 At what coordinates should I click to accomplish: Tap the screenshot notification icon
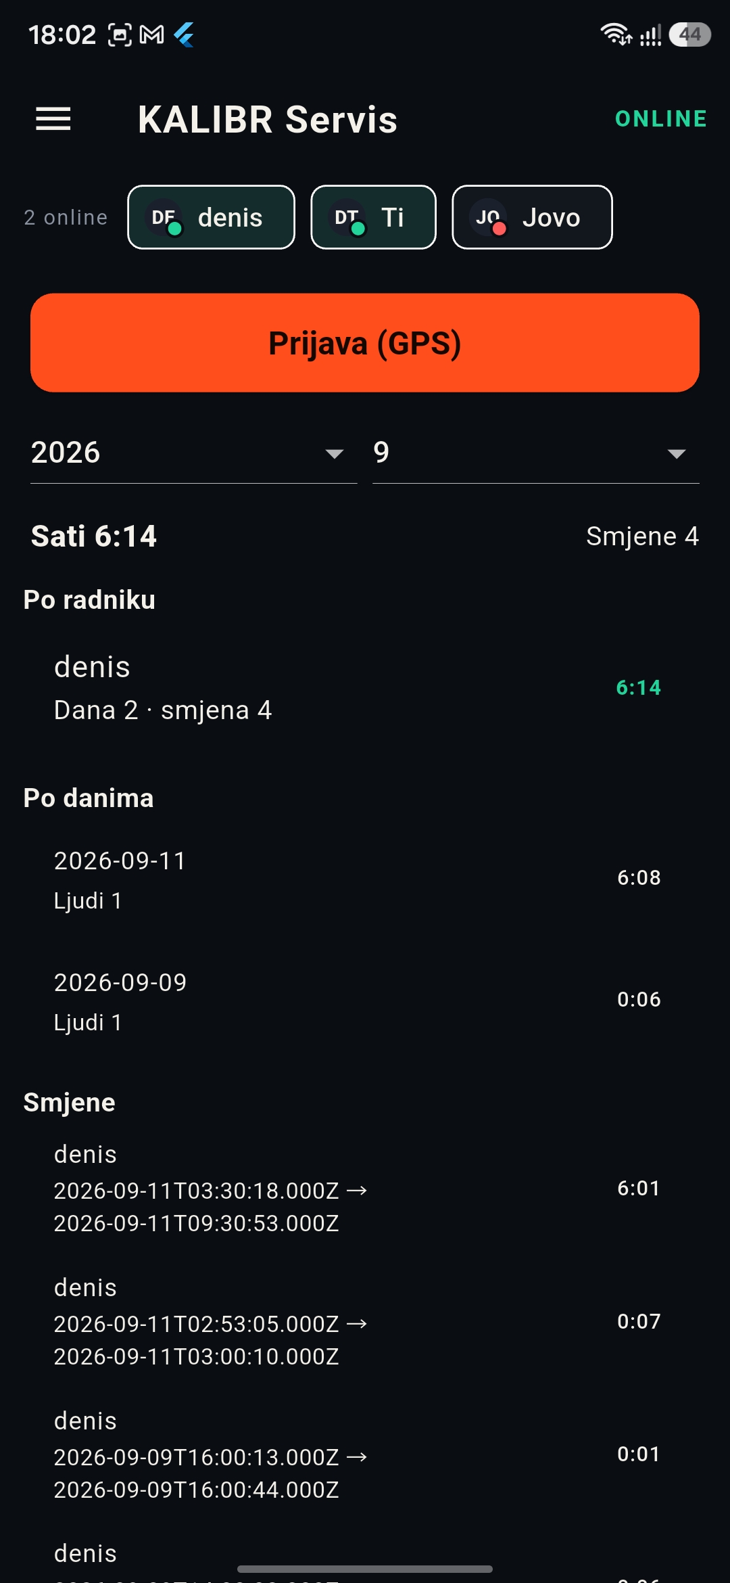120,35
